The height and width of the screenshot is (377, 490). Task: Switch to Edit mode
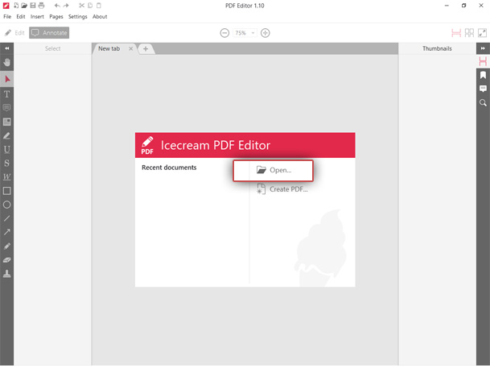(x=14, y=33)
